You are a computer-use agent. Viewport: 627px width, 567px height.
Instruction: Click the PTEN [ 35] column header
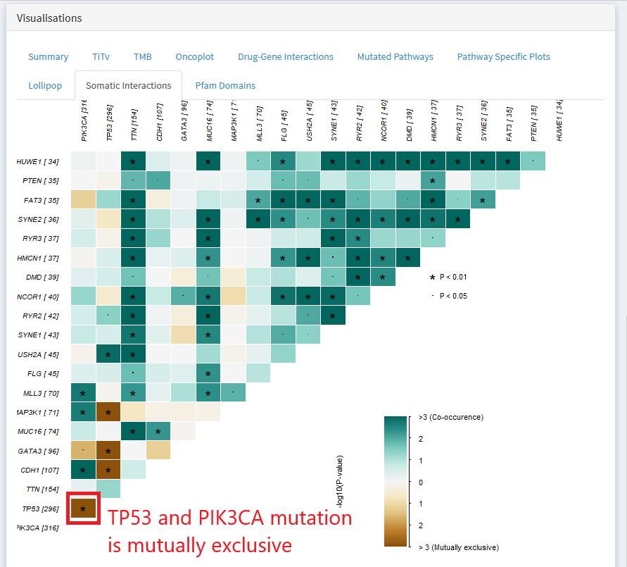point(533,123)
